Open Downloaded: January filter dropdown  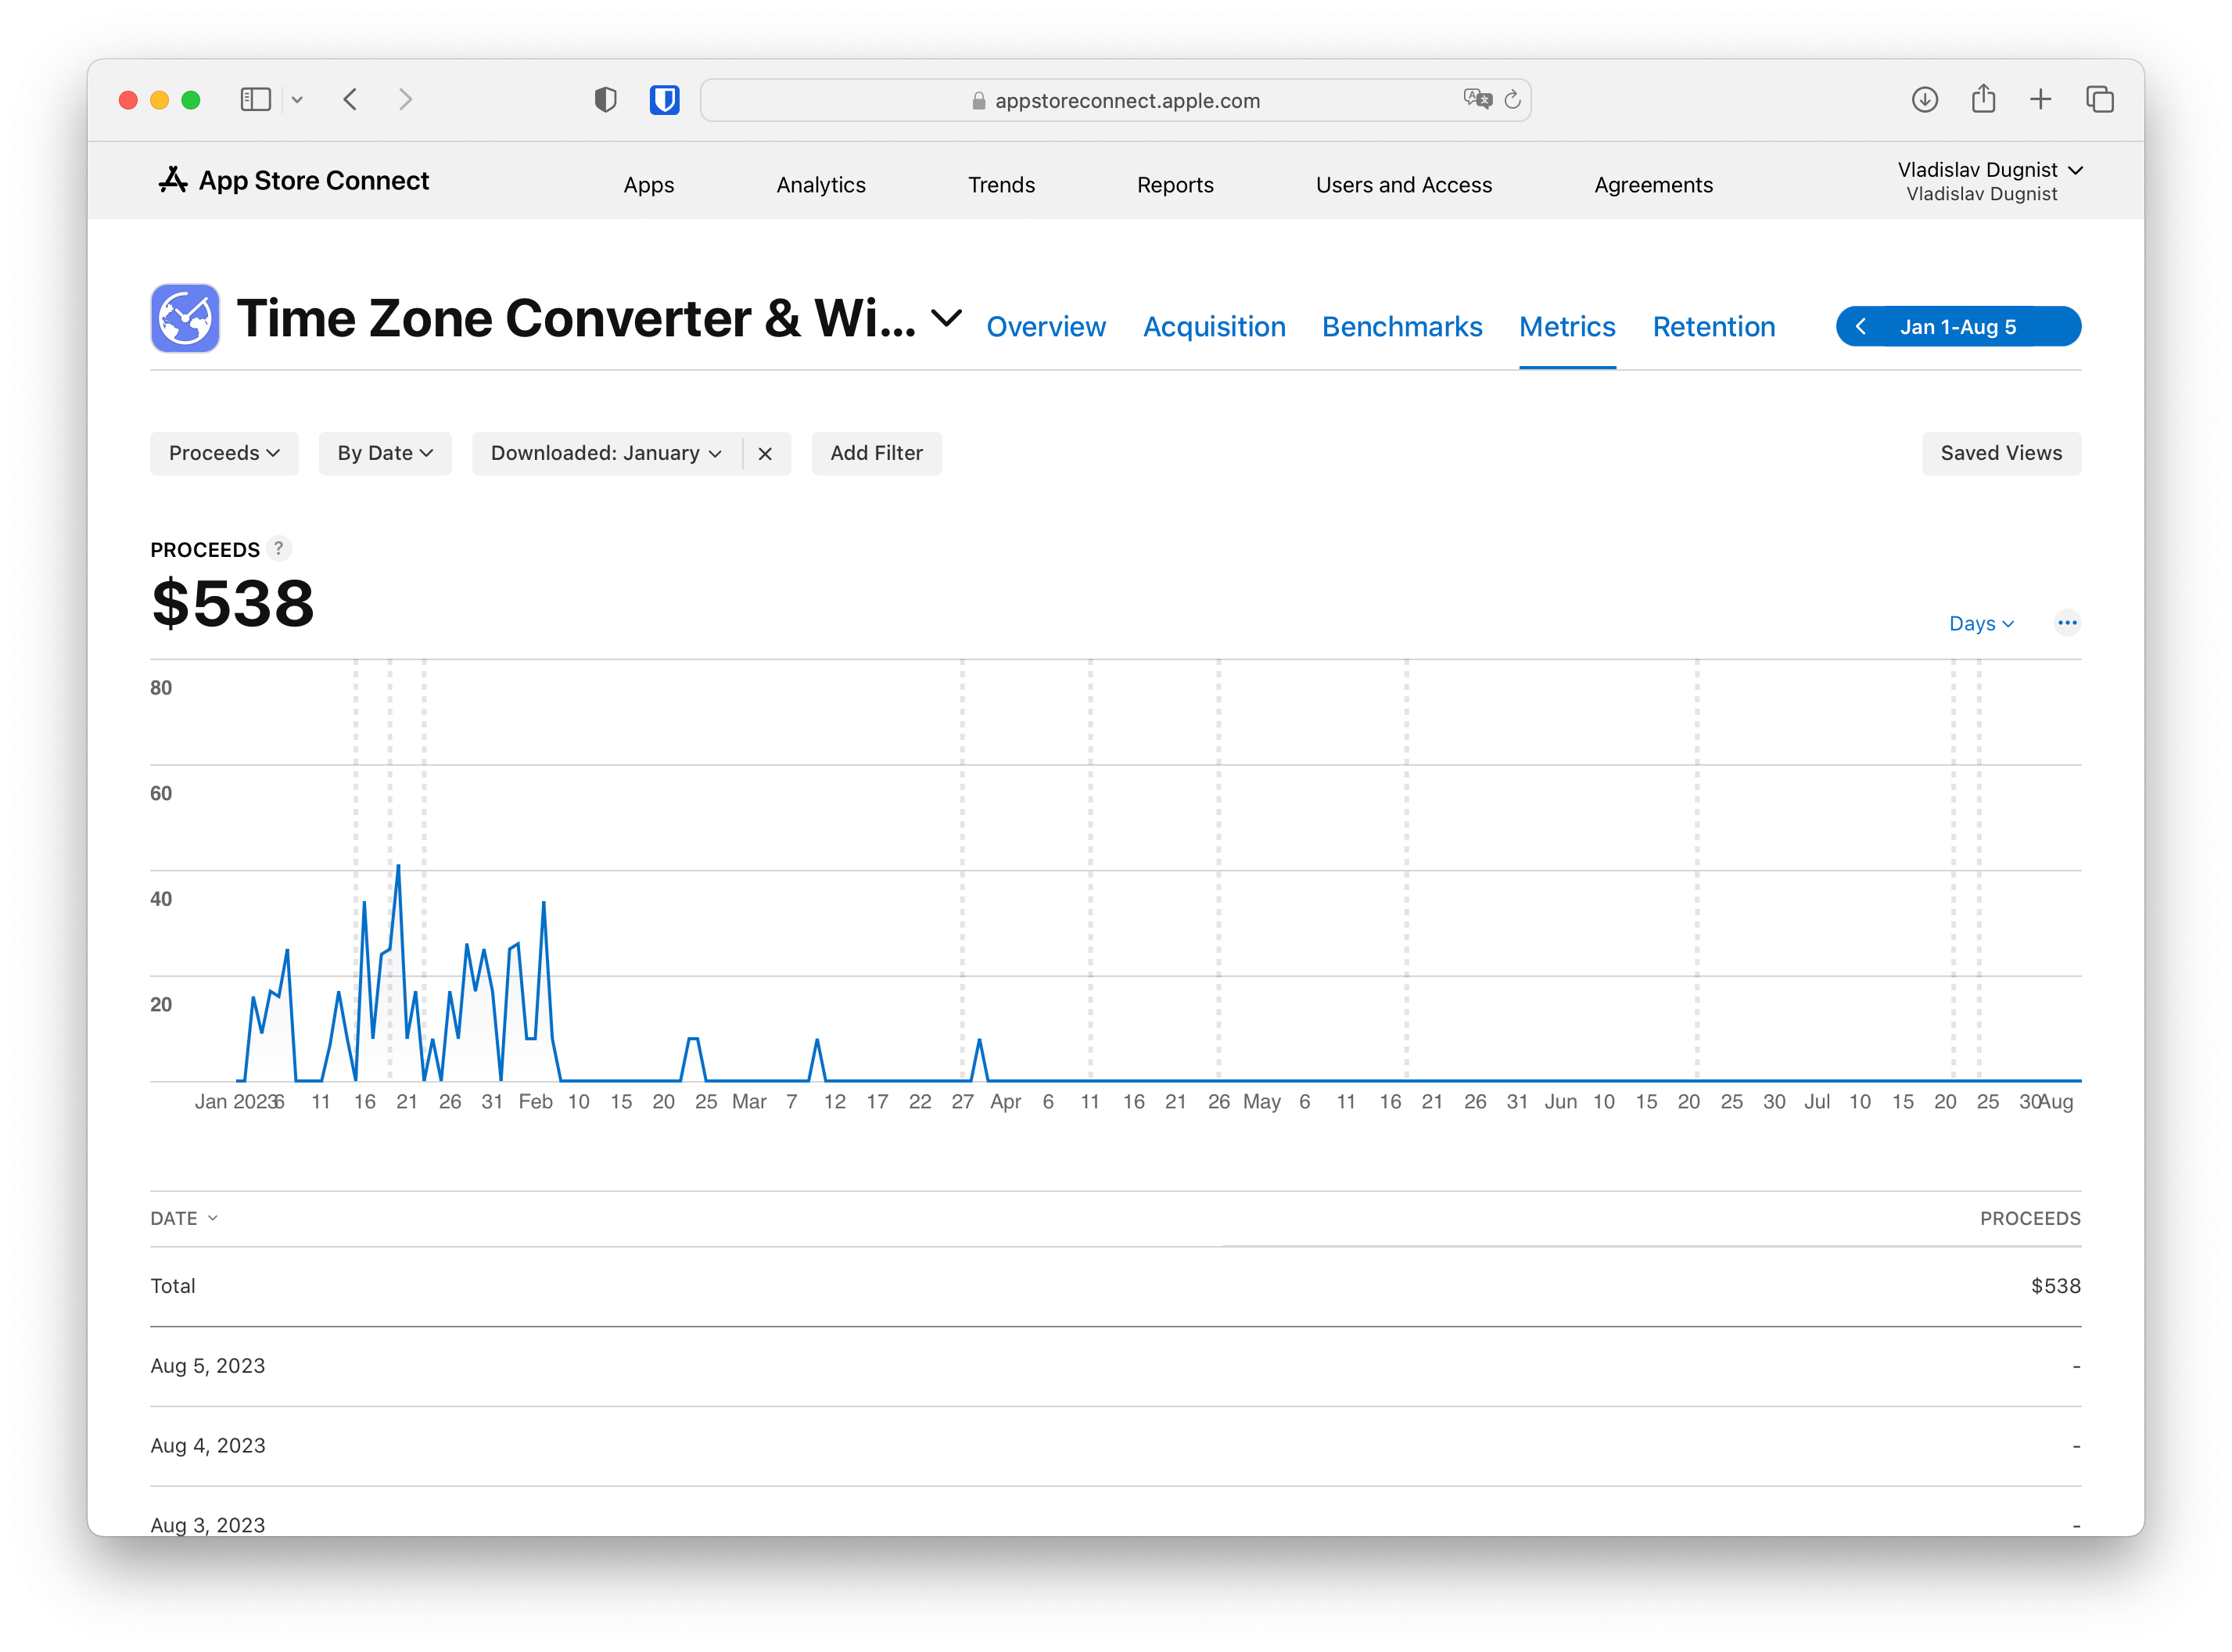click(606, 453)
